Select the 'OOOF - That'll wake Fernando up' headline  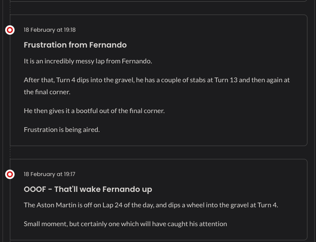click(88, 189)
